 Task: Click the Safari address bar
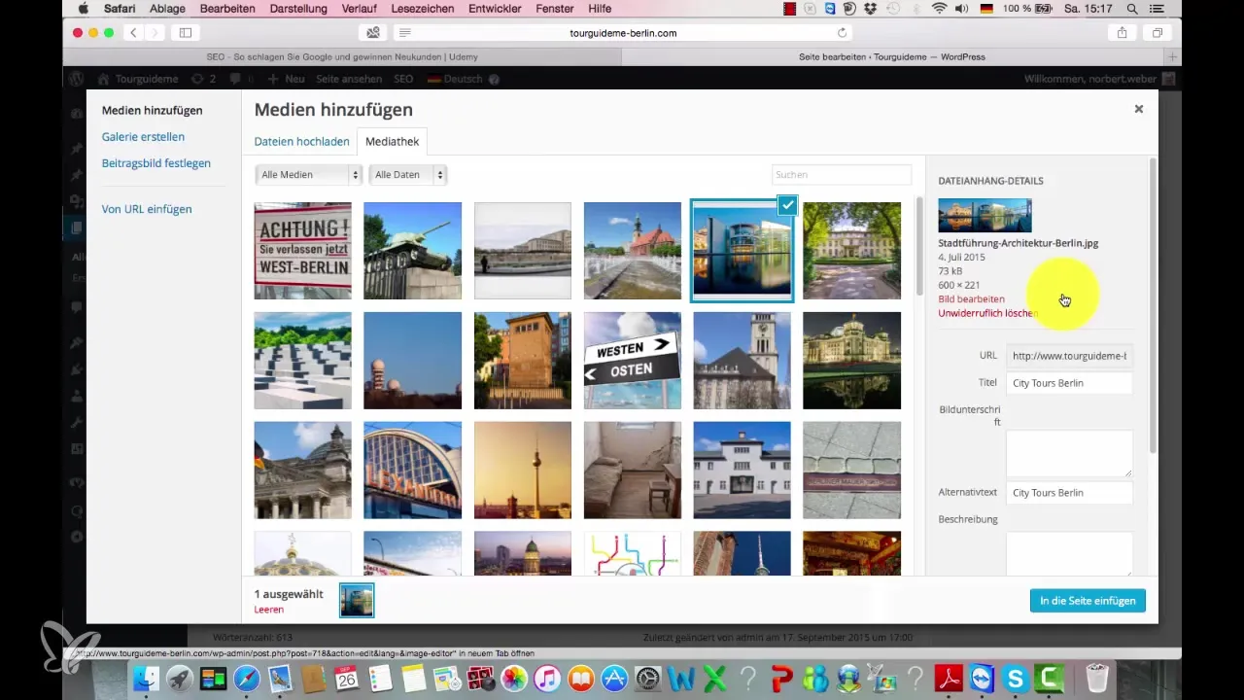click(x=623, y=32)
